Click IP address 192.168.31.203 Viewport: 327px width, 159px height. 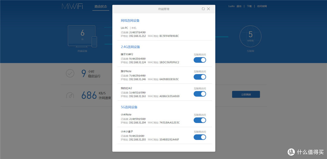coord(137,139)
